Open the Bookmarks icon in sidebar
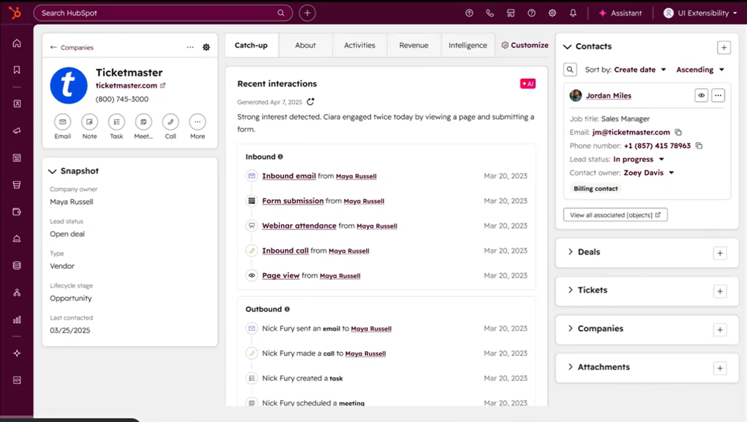This screenshot has height=422, width=747. click(x=17, y=70)
